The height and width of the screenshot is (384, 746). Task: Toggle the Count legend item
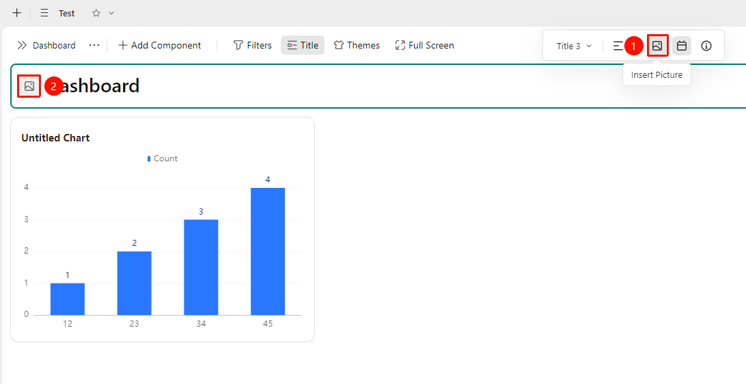(x=162, y=159)
